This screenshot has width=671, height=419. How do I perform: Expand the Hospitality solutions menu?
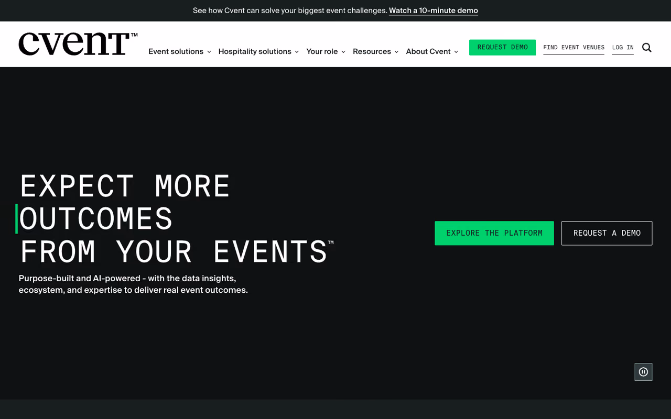click(258, 51)
